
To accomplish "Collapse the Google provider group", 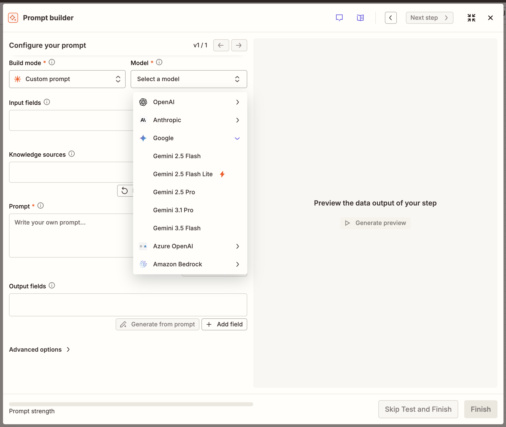I will (x=190, y=138).
